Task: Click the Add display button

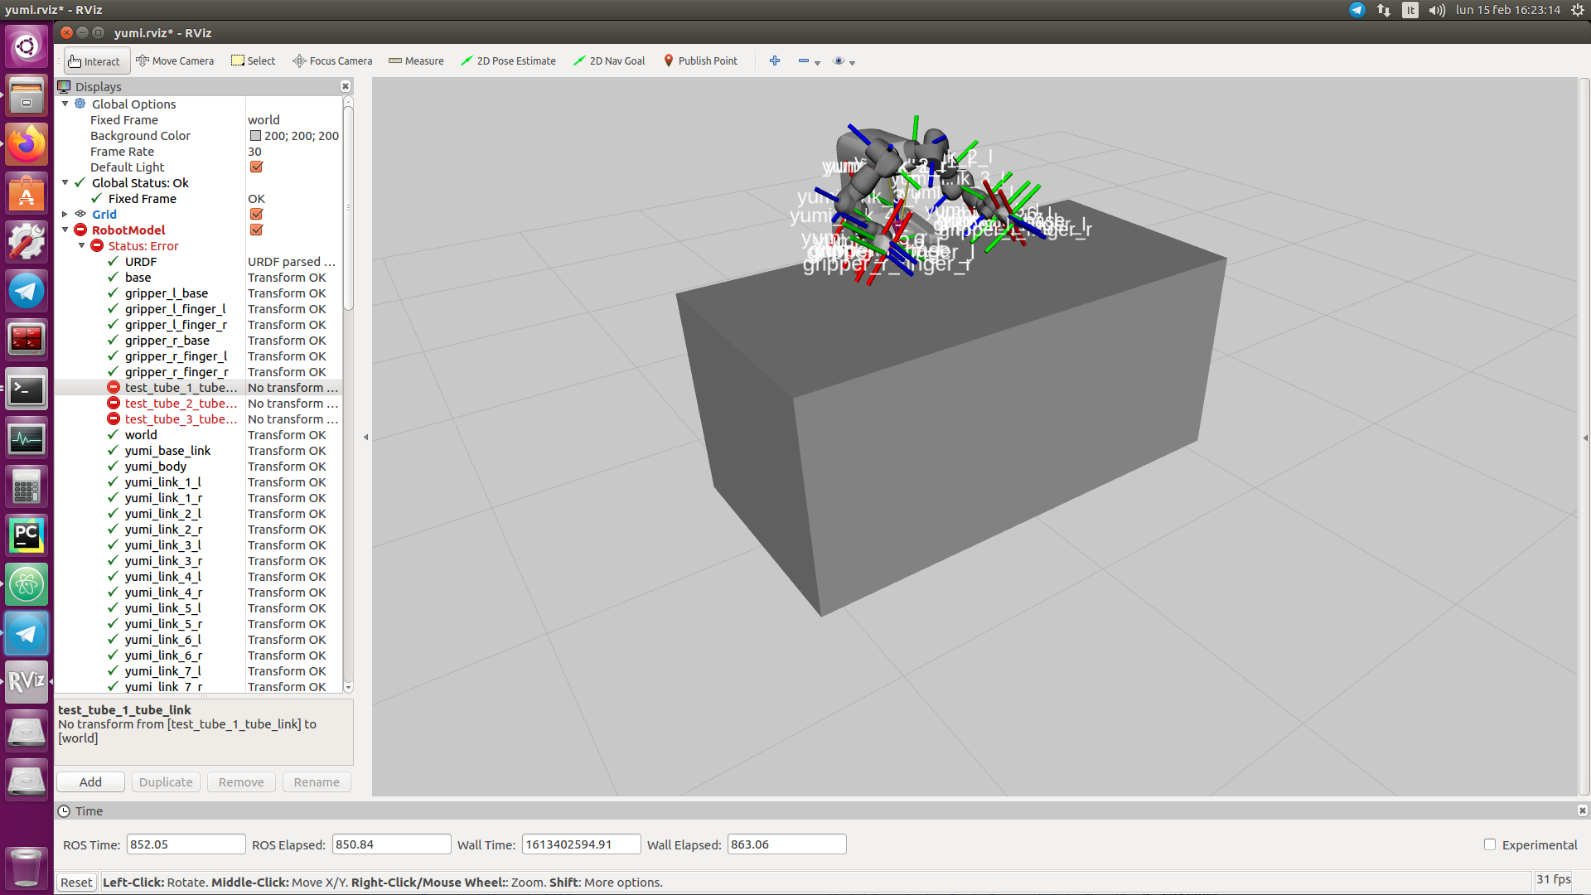Action: (90, 781)
